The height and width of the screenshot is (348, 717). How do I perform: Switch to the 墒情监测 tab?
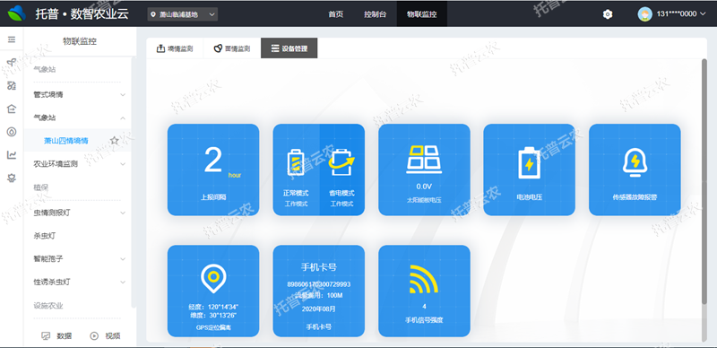[x=175, y=48]
